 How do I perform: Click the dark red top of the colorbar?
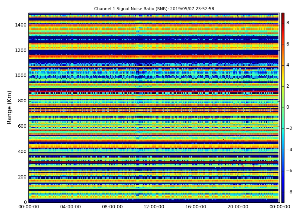point(283,15)
